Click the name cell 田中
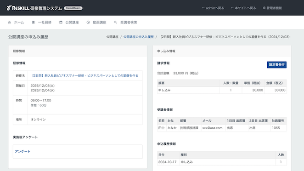 pyautogui.click(x=161, y=128)
